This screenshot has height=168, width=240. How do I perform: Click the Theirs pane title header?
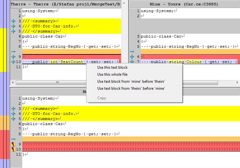coord(66,4)
